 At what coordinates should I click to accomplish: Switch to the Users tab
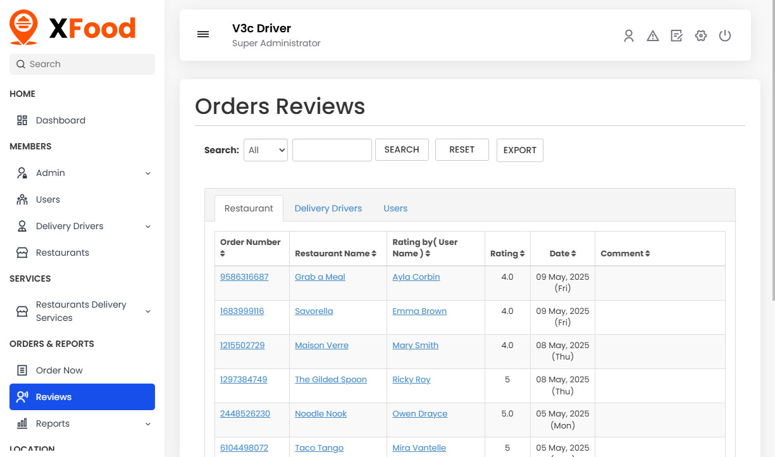click(395, 208)
